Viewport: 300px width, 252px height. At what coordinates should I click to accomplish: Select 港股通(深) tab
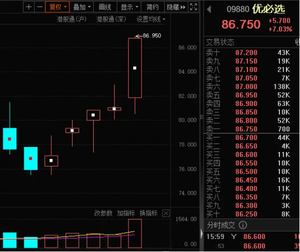111,19
